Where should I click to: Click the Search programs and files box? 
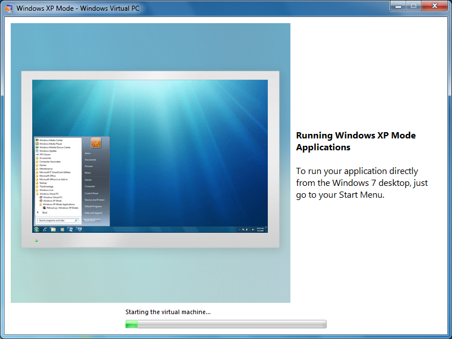pos(58,220)
